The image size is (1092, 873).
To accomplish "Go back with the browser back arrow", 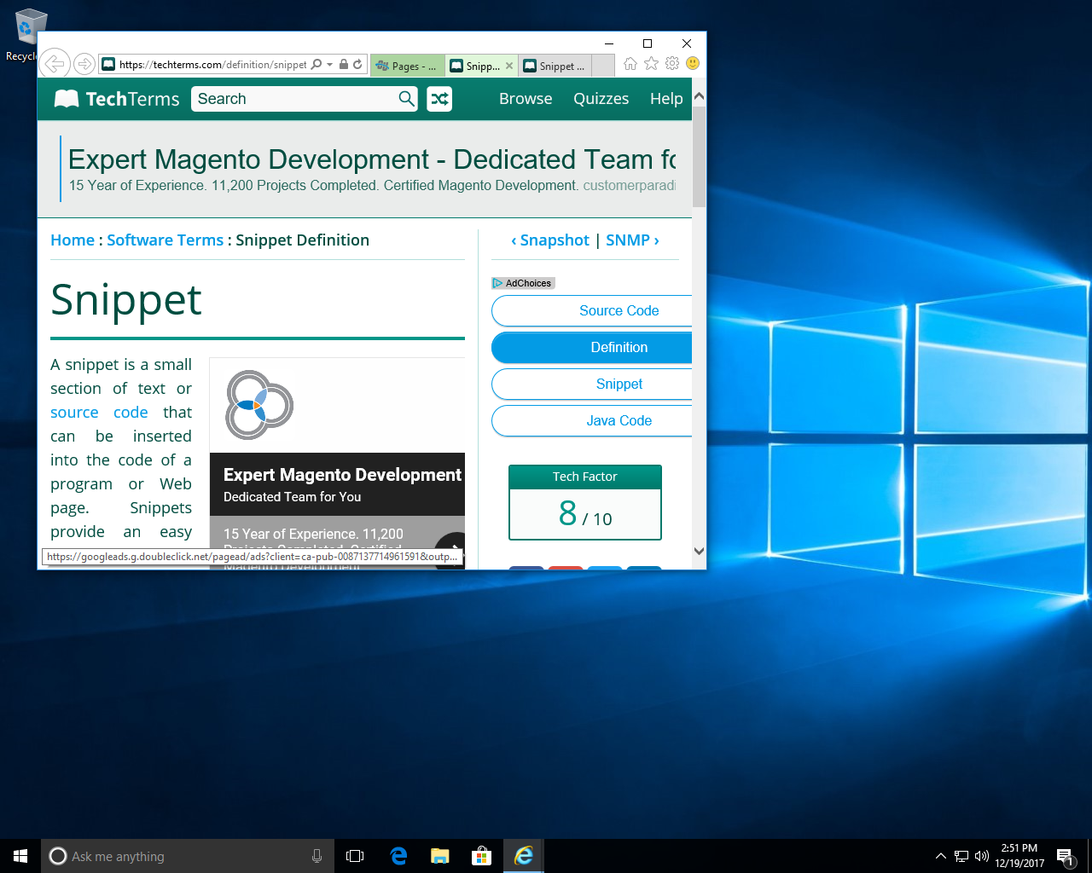I will coord(55,63).
